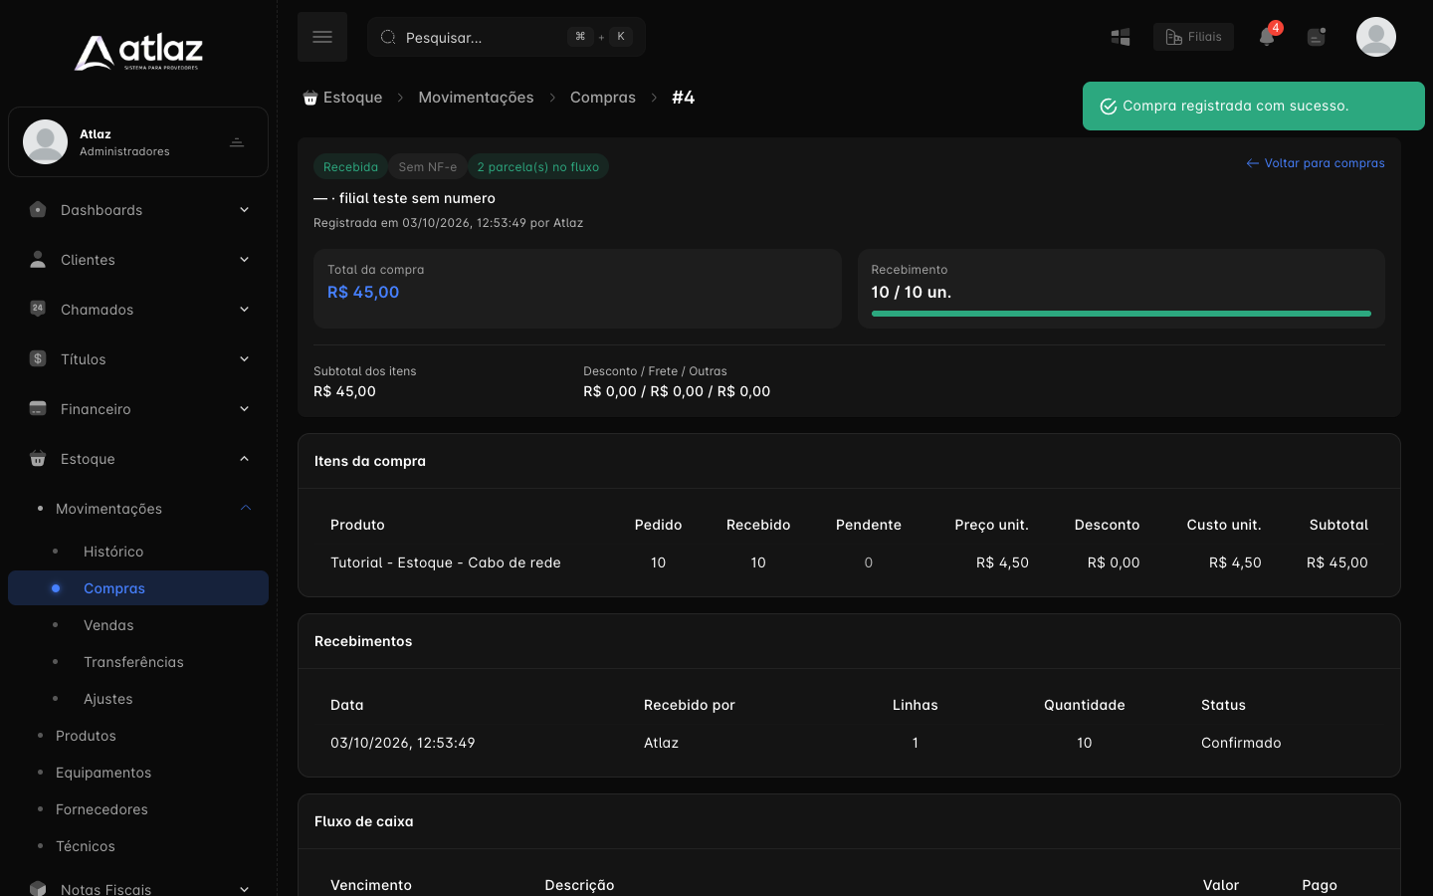Click the Subtotal column header
The height and width of the screenshot is (896, 1433).
pyautogui.click(x=1338, y=526)
